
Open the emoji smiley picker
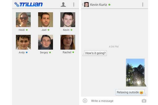click(x=85, y=101)
